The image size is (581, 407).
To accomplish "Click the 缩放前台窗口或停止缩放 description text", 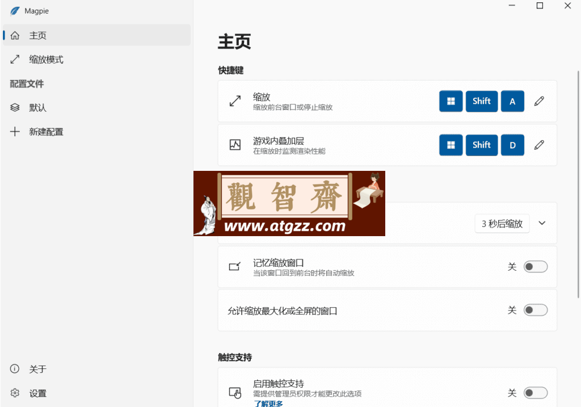I will point(293,107).
